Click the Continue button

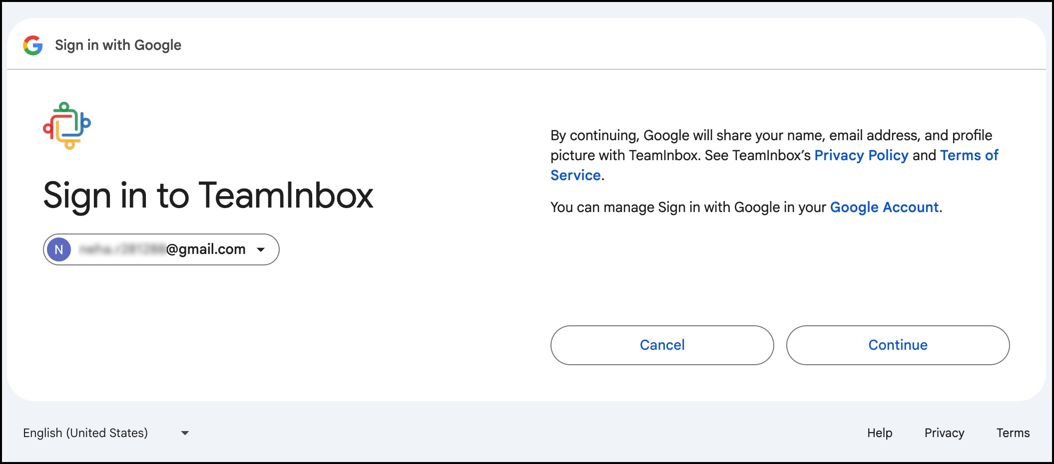[897, 345]
